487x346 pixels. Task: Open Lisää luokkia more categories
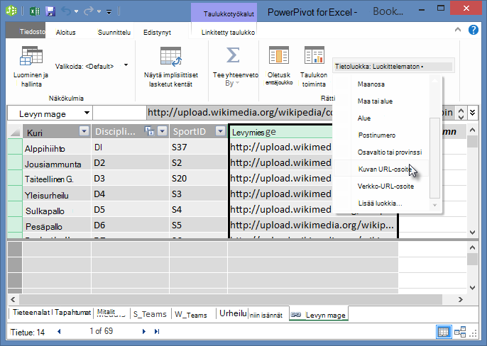[382, 203]
